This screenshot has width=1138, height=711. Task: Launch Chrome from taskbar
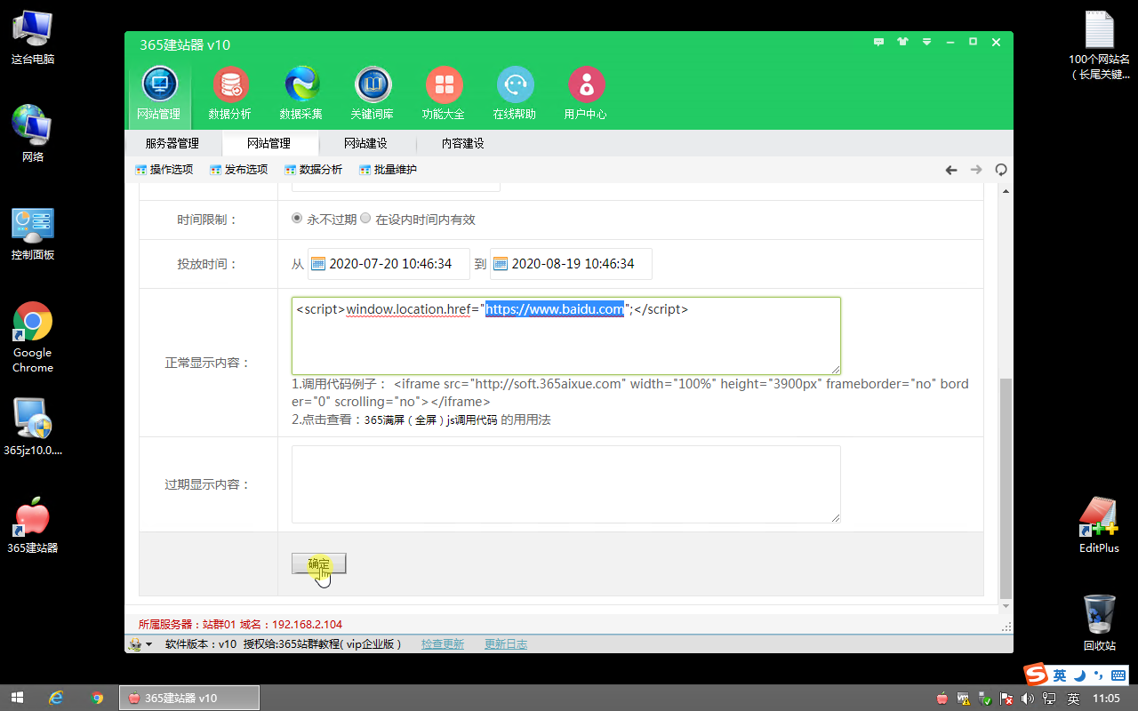coord(97,698)
